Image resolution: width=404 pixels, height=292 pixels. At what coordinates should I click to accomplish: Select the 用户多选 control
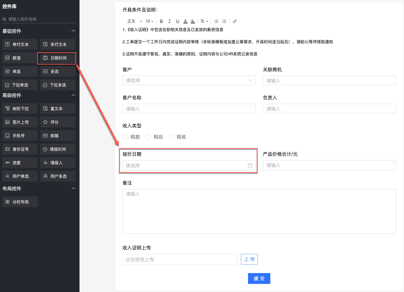pyautogui.click(x=58, y=176)
